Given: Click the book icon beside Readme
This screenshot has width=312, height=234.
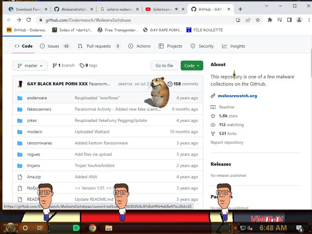Looking at the screenshot, I should point(213,107).
